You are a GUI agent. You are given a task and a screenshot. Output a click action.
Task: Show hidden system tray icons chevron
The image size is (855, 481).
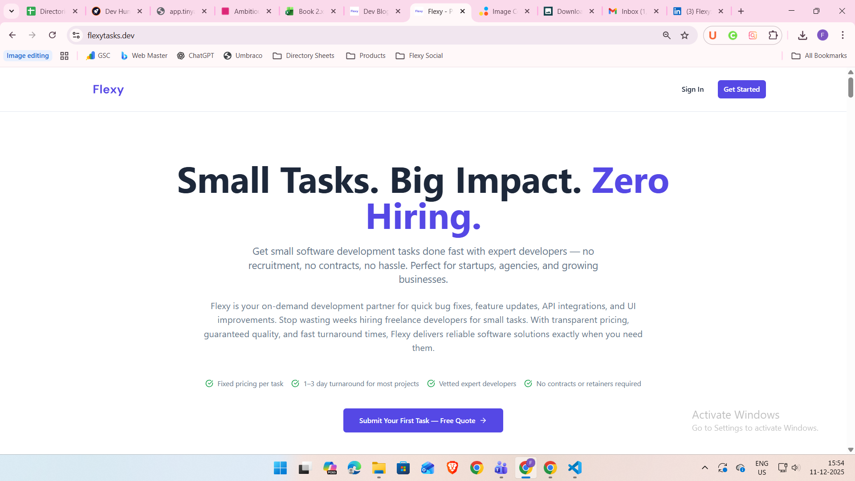704,468
